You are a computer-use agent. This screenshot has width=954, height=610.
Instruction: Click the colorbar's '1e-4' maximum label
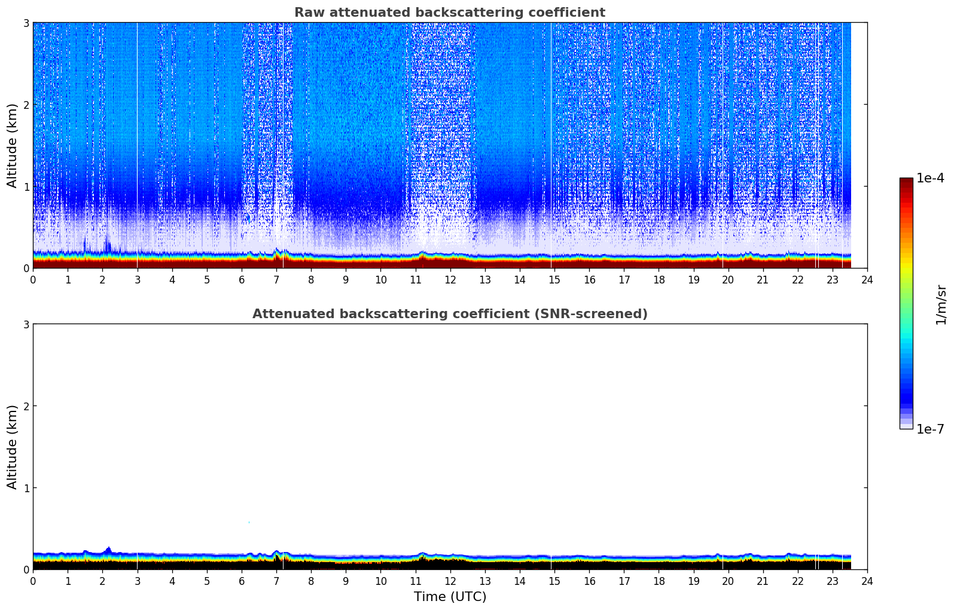click(x=930, y=178)
